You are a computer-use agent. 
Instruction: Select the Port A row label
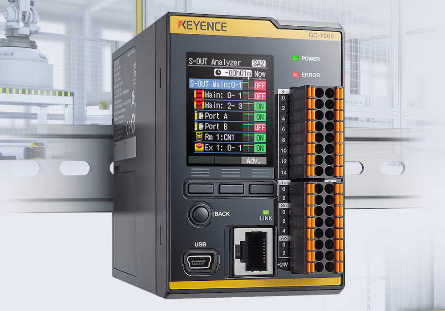click(x=216, y=116)
